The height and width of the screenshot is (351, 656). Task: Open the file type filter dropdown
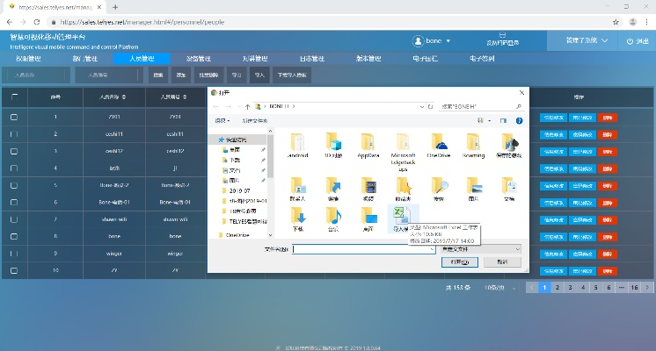482,249
